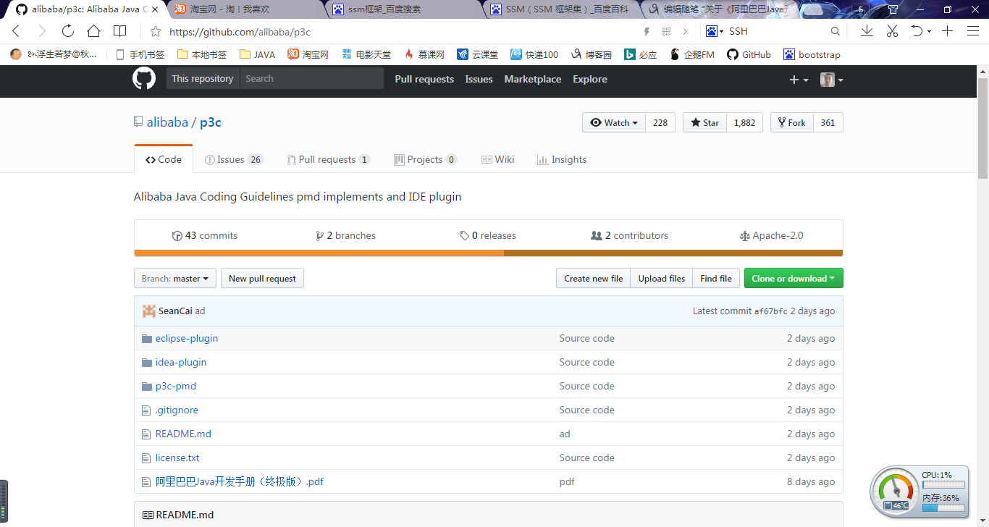Click Find file button
Screen dimensions: 989x527
click(716, 279)
